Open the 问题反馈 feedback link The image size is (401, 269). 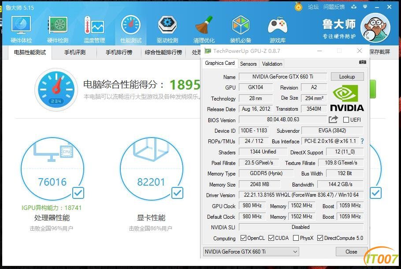(334, 7)
